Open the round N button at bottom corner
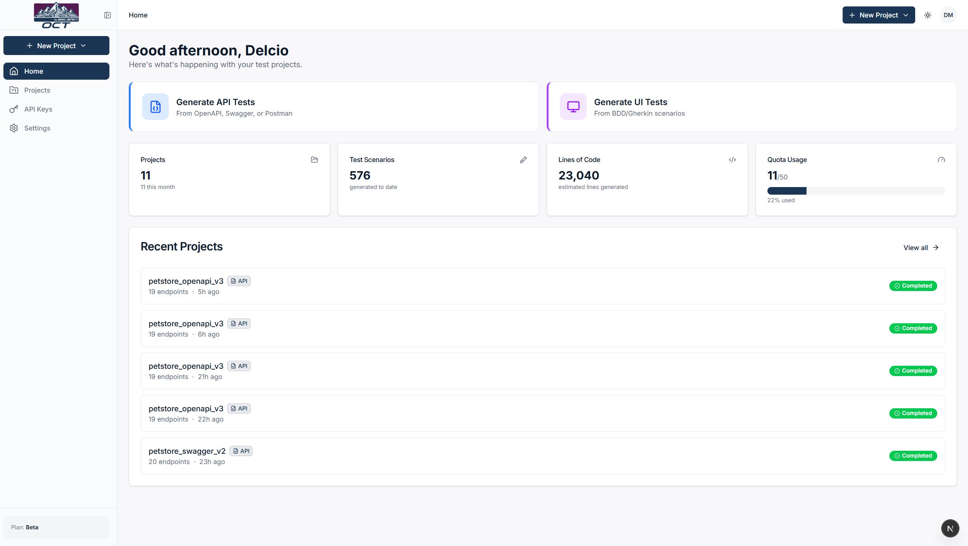968x546 pixels. (x=950, y=528)
